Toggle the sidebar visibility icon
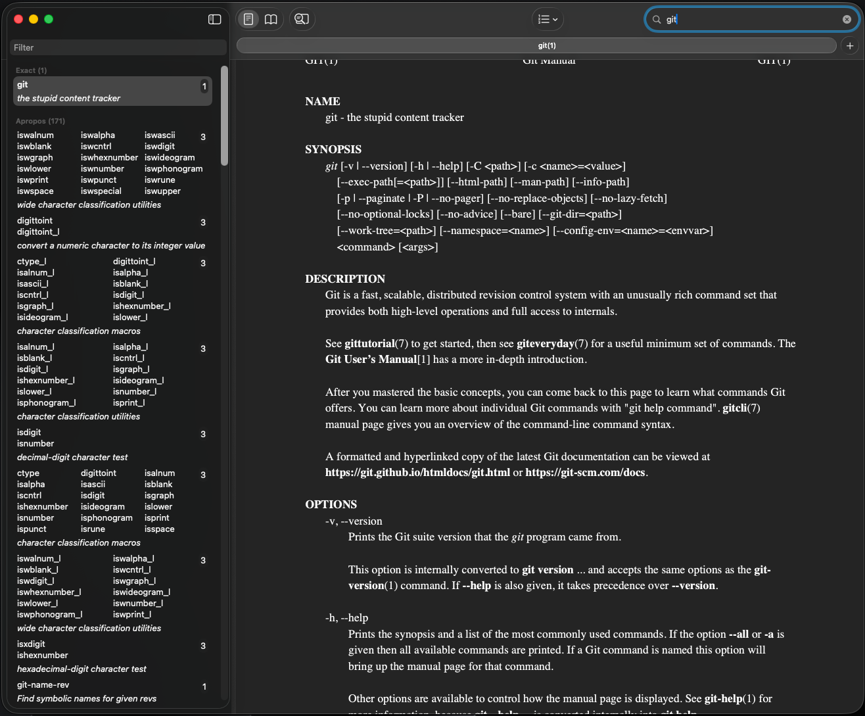The height and width of the screenshot is (716, 865). (215, 19)
